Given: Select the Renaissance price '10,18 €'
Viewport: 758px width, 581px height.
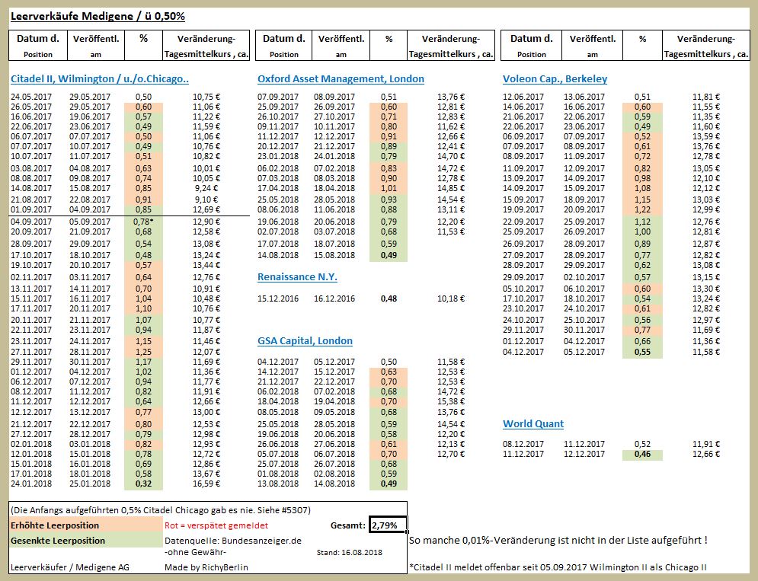Looking at the screenshot, I should (451, 298).
